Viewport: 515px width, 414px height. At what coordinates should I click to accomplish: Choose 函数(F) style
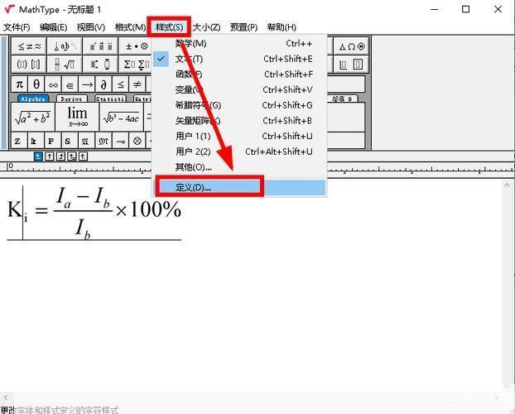point(239,75)
